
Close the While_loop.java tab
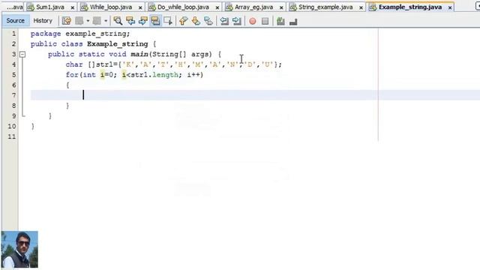(140, 7)
